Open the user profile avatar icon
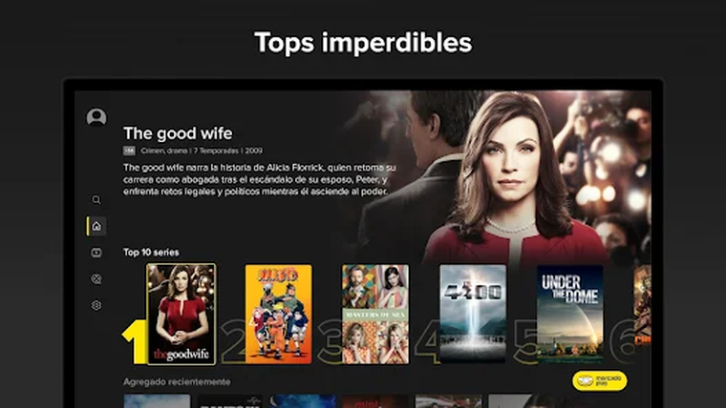Viewport: 726px width, 408px height. coord(96,117)
